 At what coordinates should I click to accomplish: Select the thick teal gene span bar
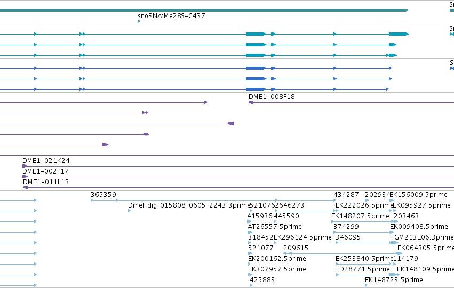[x=204, y=10]
